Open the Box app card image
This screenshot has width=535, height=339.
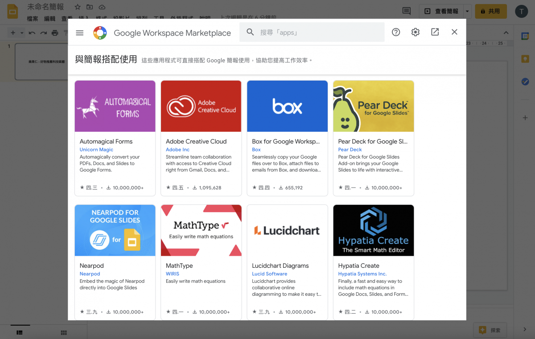coord(288,106)
